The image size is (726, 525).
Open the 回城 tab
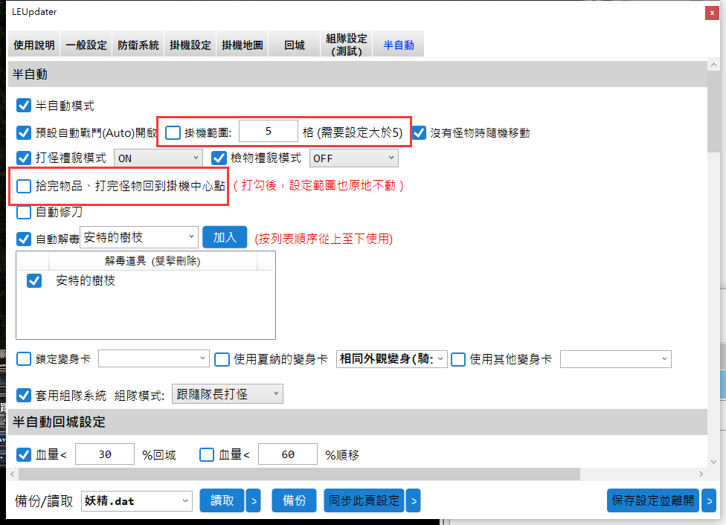pos(295,45)
